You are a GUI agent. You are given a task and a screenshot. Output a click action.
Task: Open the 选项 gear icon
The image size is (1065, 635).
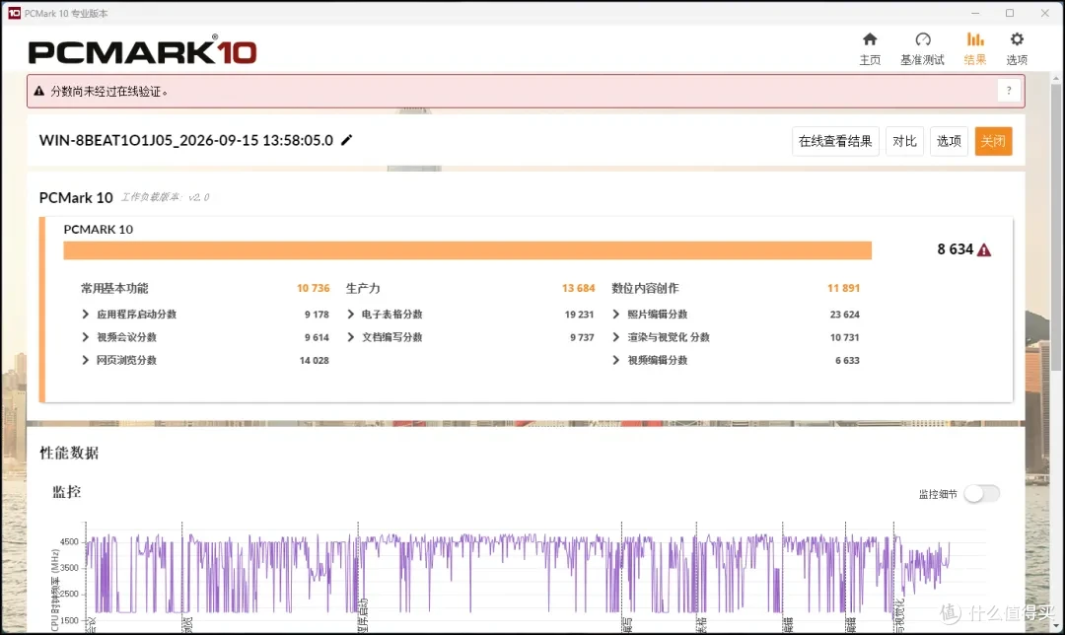pyautogui.click(x=1017, y=38)
